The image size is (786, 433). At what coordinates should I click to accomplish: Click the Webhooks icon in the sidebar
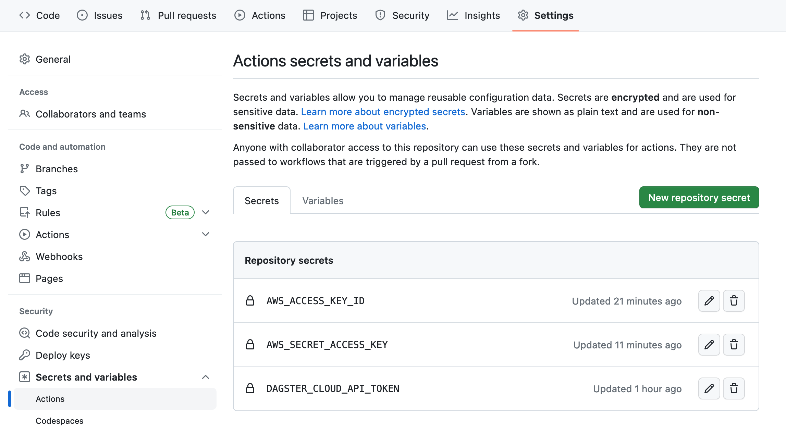[24, 256]
